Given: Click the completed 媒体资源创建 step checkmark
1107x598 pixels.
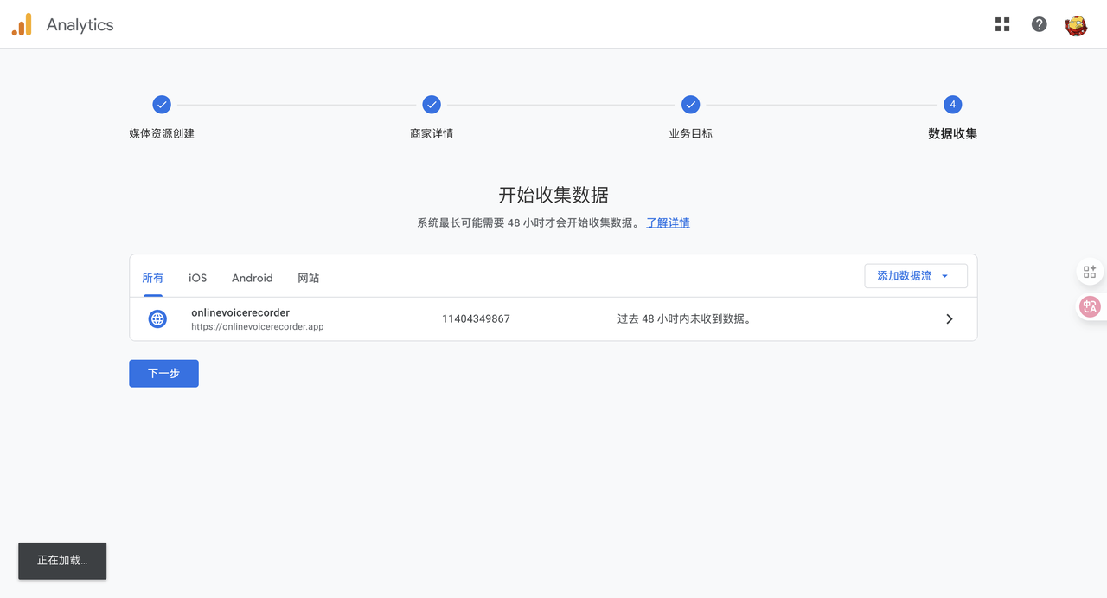Looking at the screenshot, I should tap(162, 105).
